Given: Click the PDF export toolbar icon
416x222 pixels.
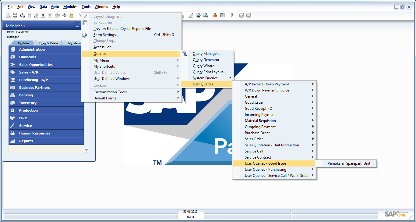Looking at the screenshot, I should click(x=57, y=15).
